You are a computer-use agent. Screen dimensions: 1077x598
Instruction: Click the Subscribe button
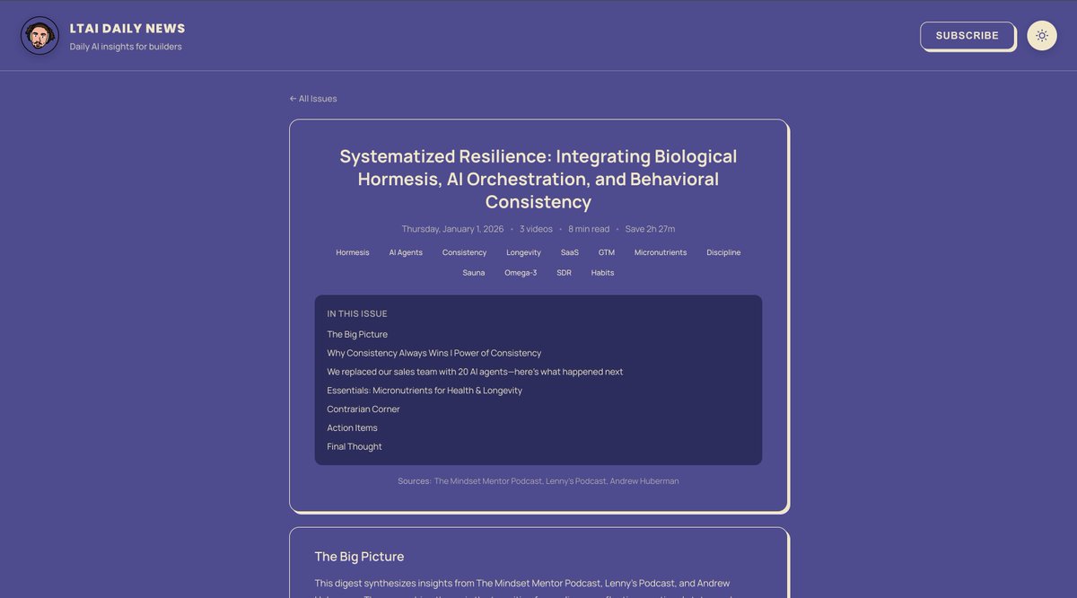click(968, 36)
